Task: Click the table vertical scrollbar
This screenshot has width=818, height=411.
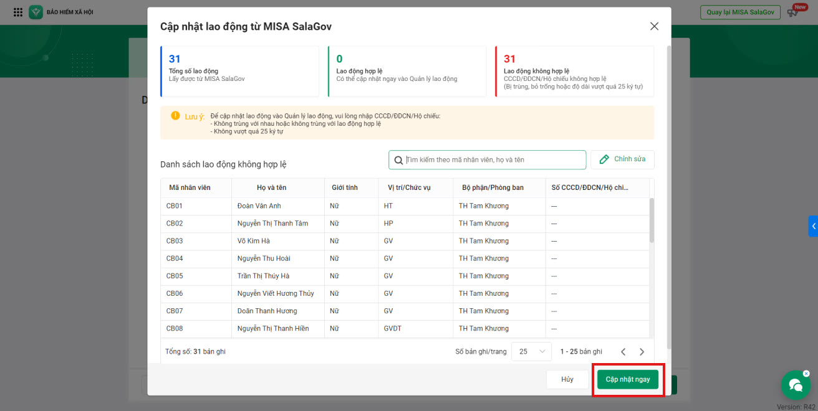Action: coord(652,220)
